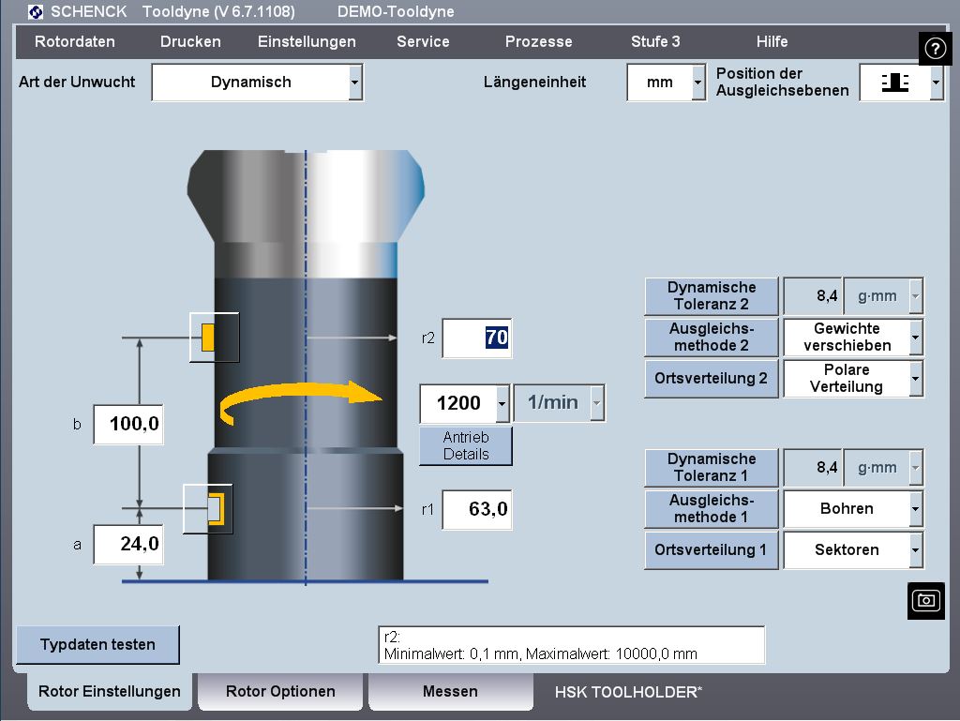Image resolution: width=960 pixels, height=721 pixels.
Task: Click the Ortsverteilung 2 label button
Action: (x=712, y=378)
